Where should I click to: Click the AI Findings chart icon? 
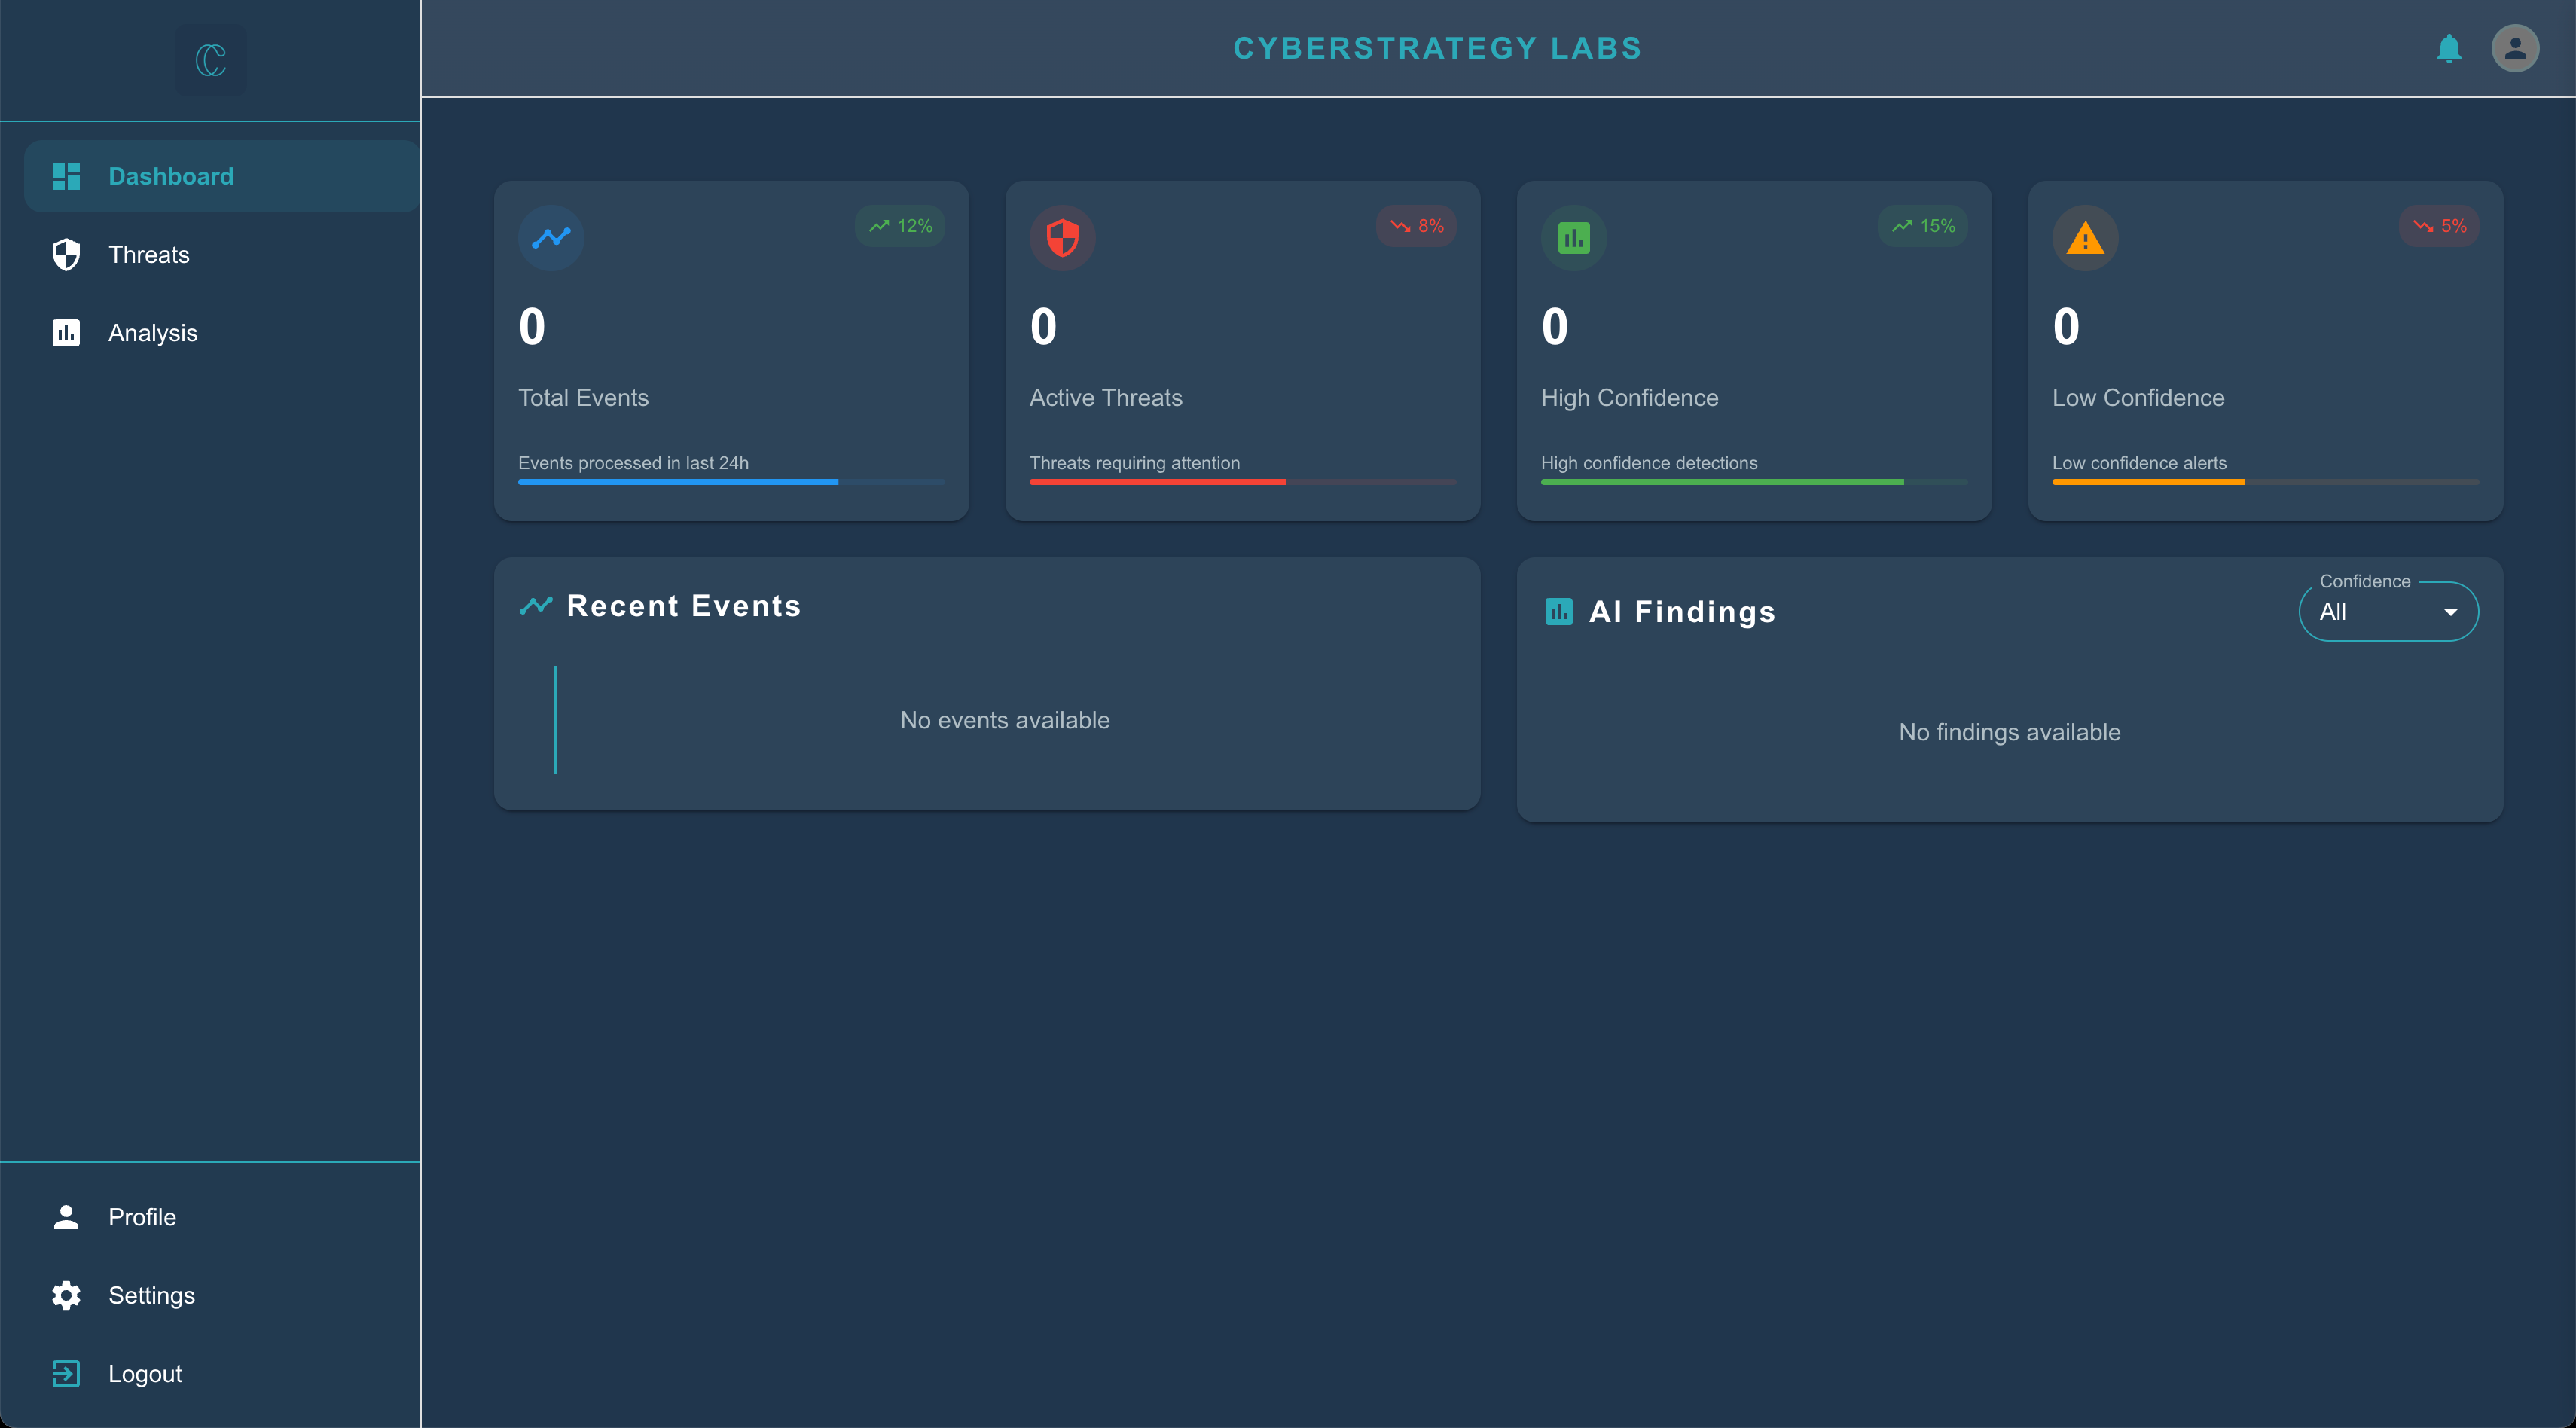[x=1558, y=611]
